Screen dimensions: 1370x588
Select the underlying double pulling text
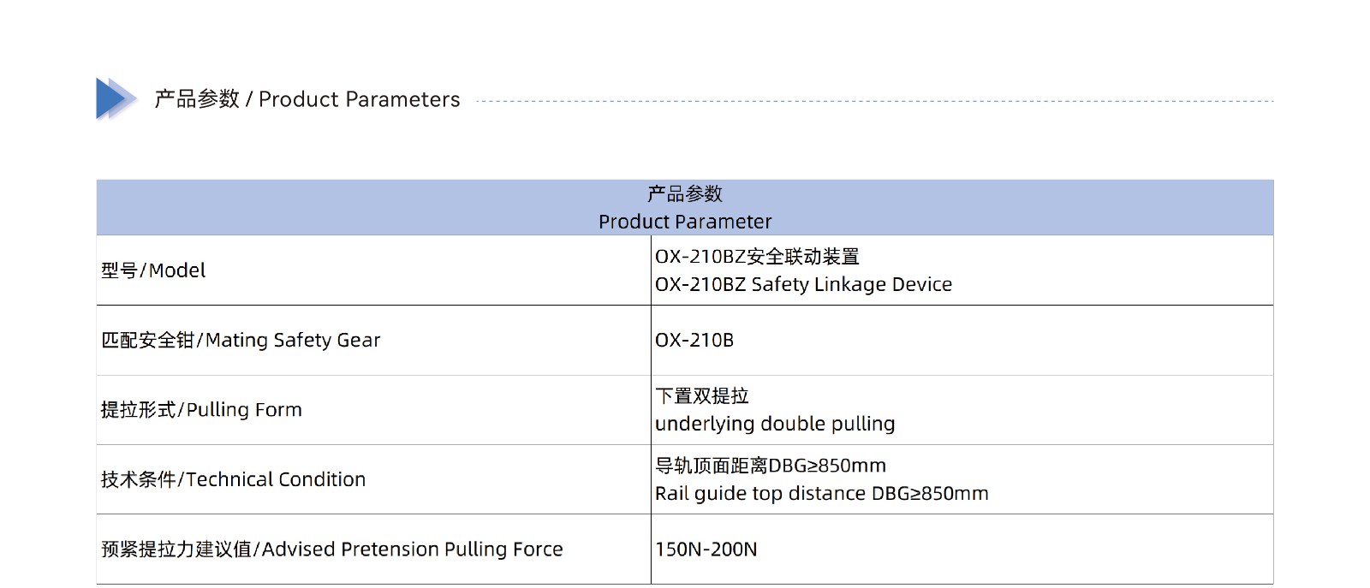pyautogui.click(x=775, y=424)
